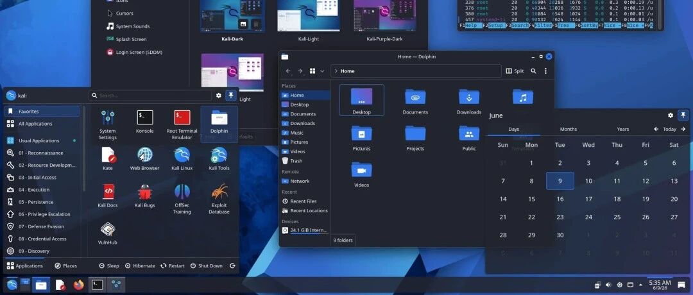This screenshot has height=295, width=693.
Task: Select All Applications in launcher sidebar
Action: 42,124
